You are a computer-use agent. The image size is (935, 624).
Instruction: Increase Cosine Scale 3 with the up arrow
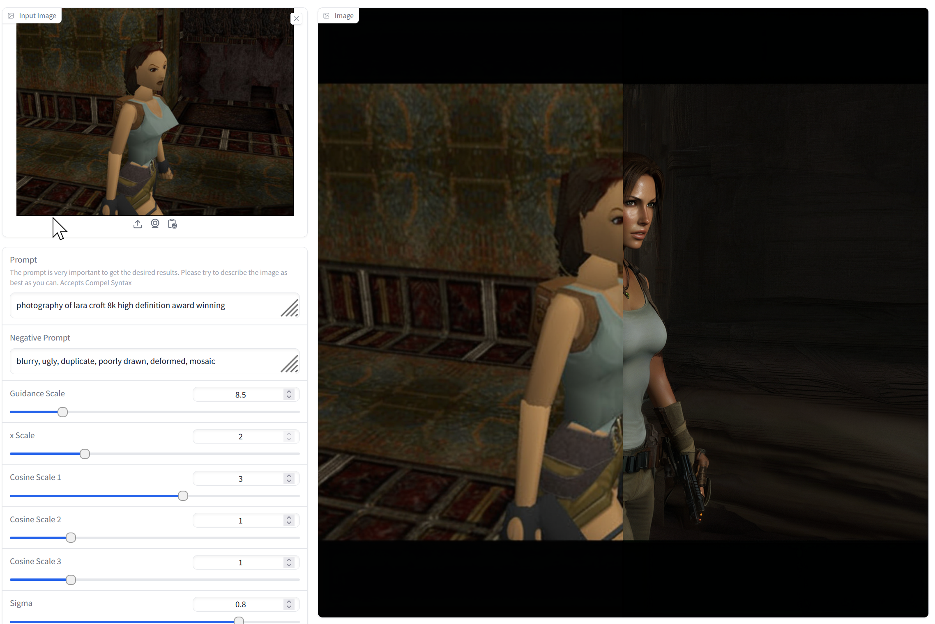(x=289, y=560)
